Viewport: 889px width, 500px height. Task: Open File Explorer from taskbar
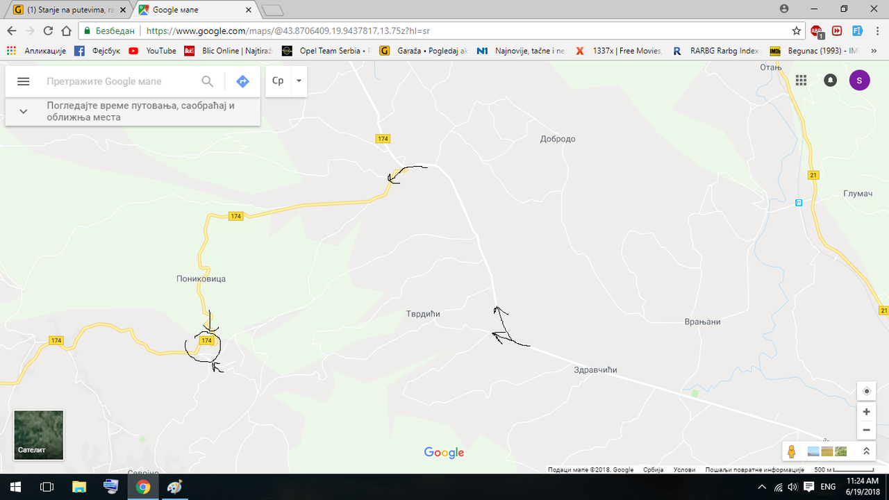point(78,487)
